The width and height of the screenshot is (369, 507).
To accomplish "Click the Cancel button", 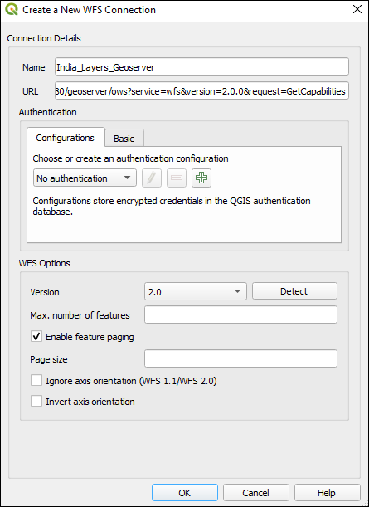I will [x=255, y=493].
